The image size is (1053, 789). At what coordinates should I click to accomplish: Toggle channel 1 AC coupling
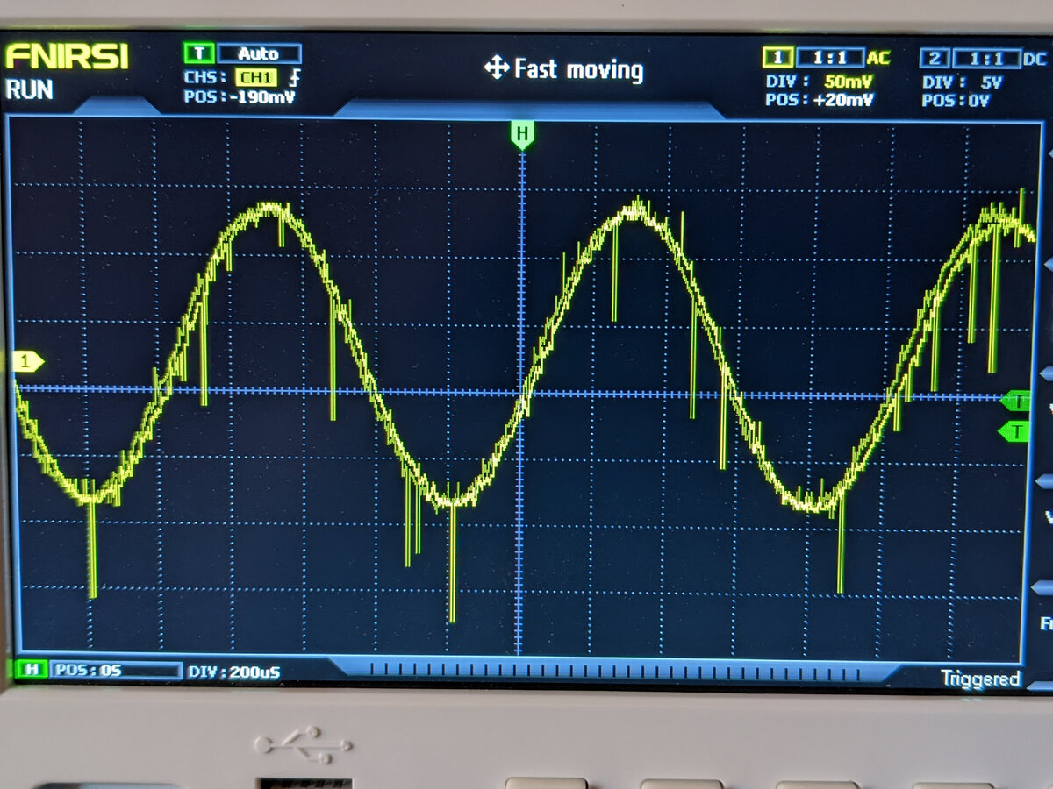click(877, 59)
